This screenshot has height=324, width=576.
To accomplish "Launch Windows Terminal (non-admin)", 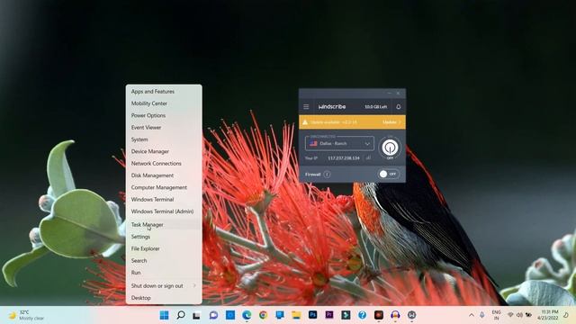I will coord(164,200).
